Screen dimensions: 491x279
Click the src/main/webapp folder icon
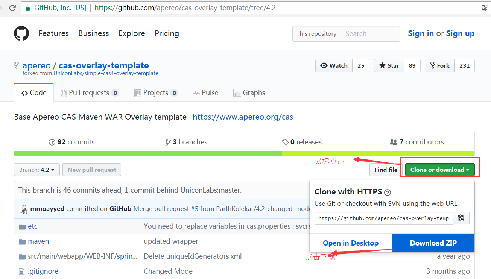click(x=22, y=256)
